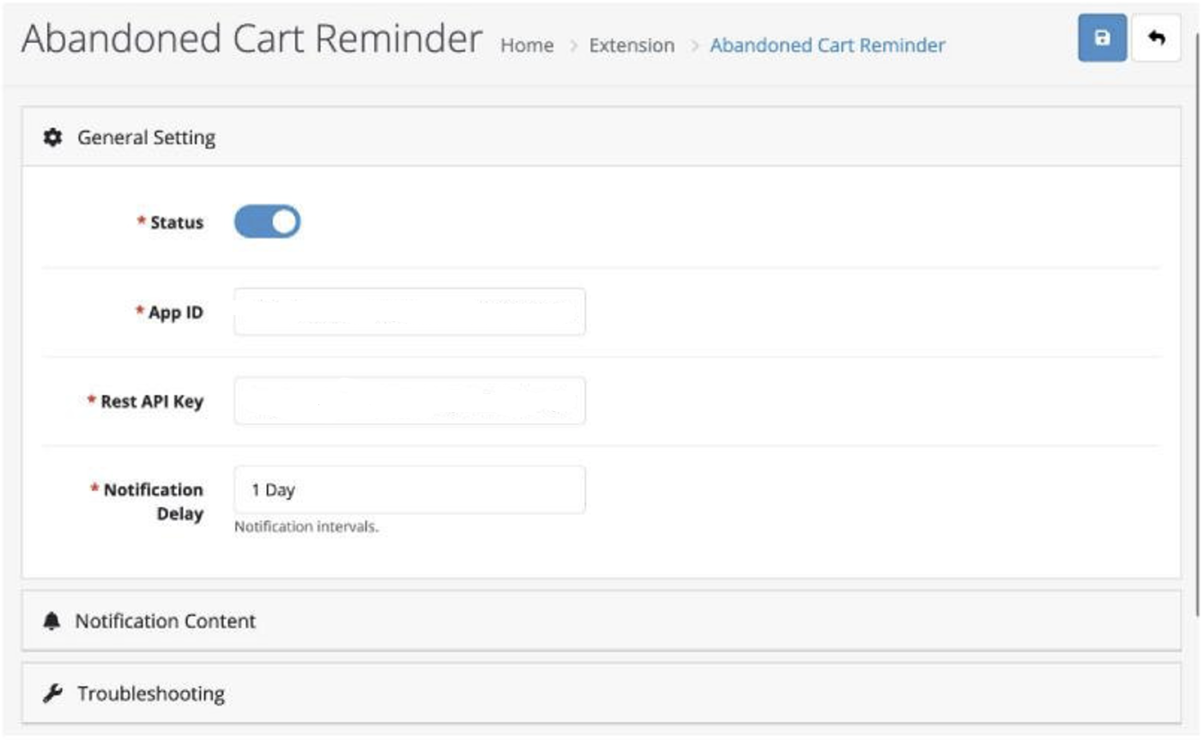Expand the Notification Content panel

[x=601, y=621]
